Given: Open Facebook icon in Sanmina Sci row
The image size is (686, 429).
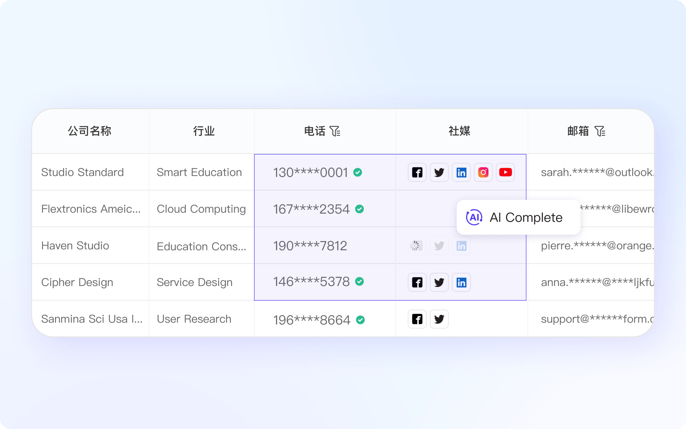Looking at the screenshot, I should pos(417,319).
